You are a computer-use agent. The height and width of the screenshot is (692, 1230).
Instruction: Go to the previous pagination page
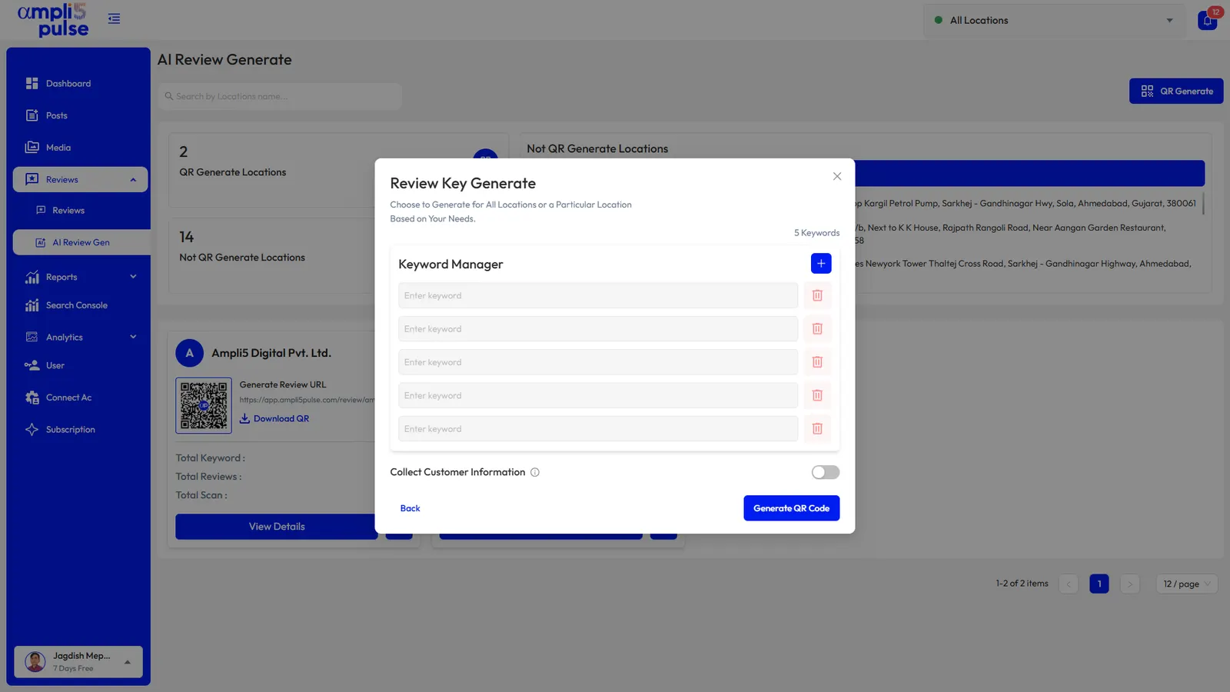[1069, 584]
